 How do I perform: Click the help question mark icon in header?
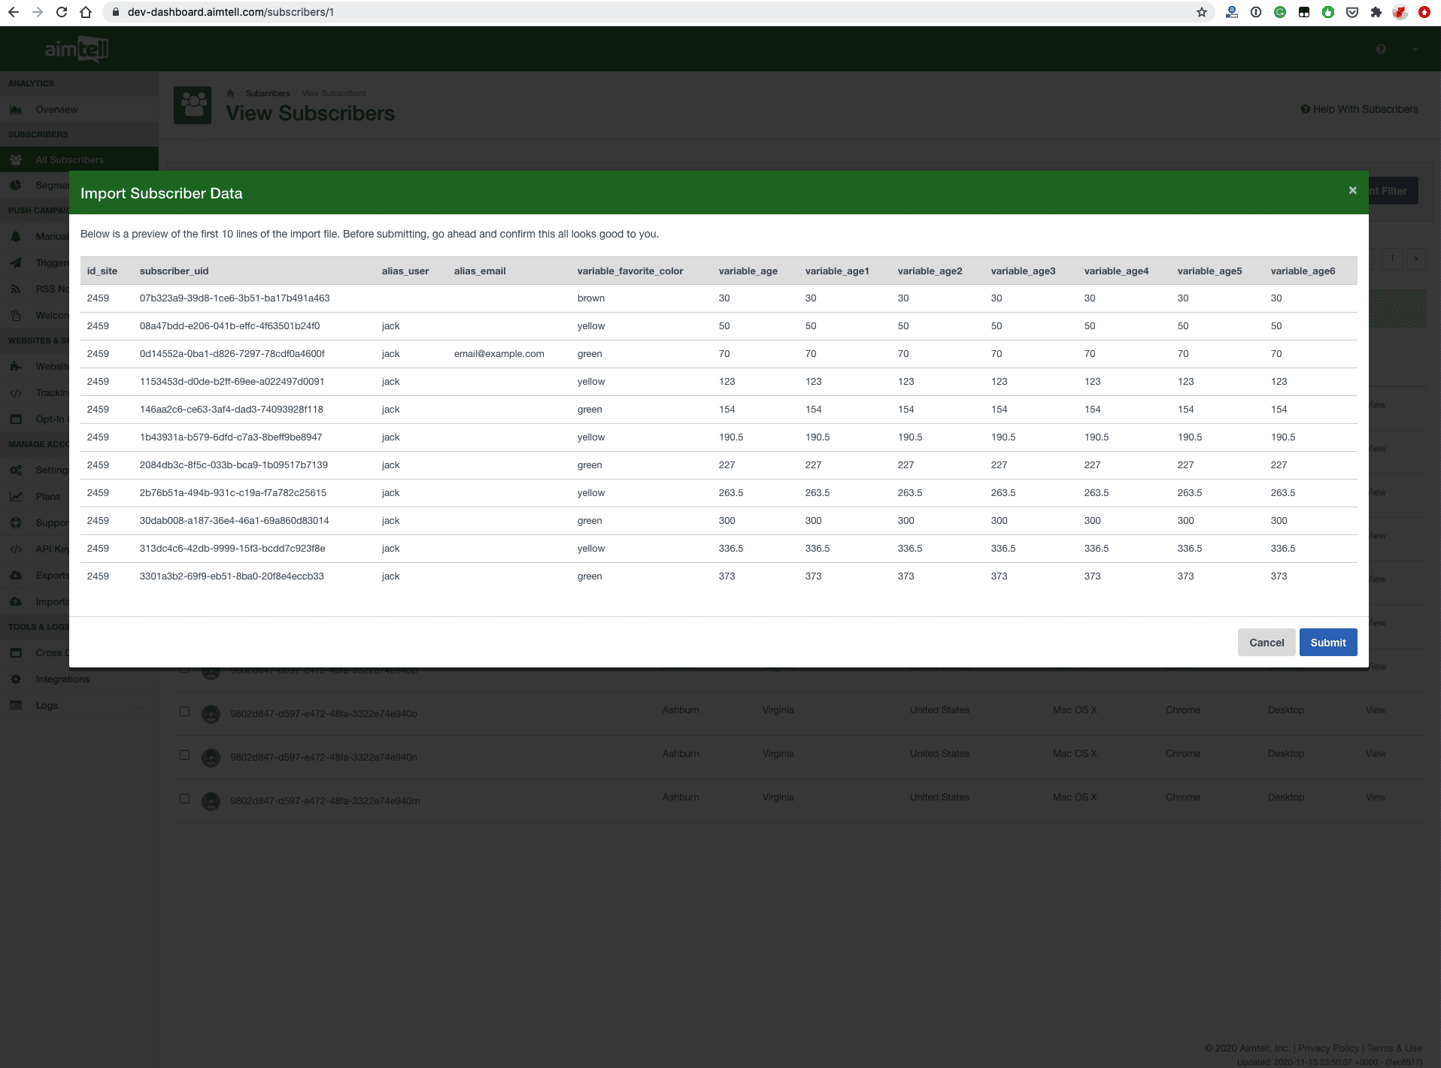click(x=1380, y=50)
